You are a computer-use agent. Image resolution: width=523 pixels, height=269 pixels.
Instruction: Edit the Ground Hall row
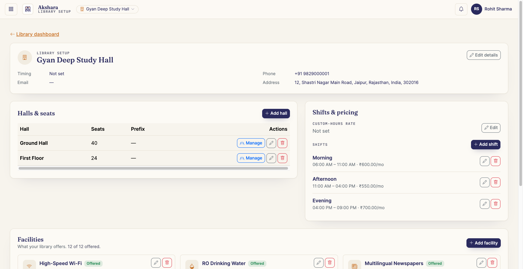coord(271,143)
